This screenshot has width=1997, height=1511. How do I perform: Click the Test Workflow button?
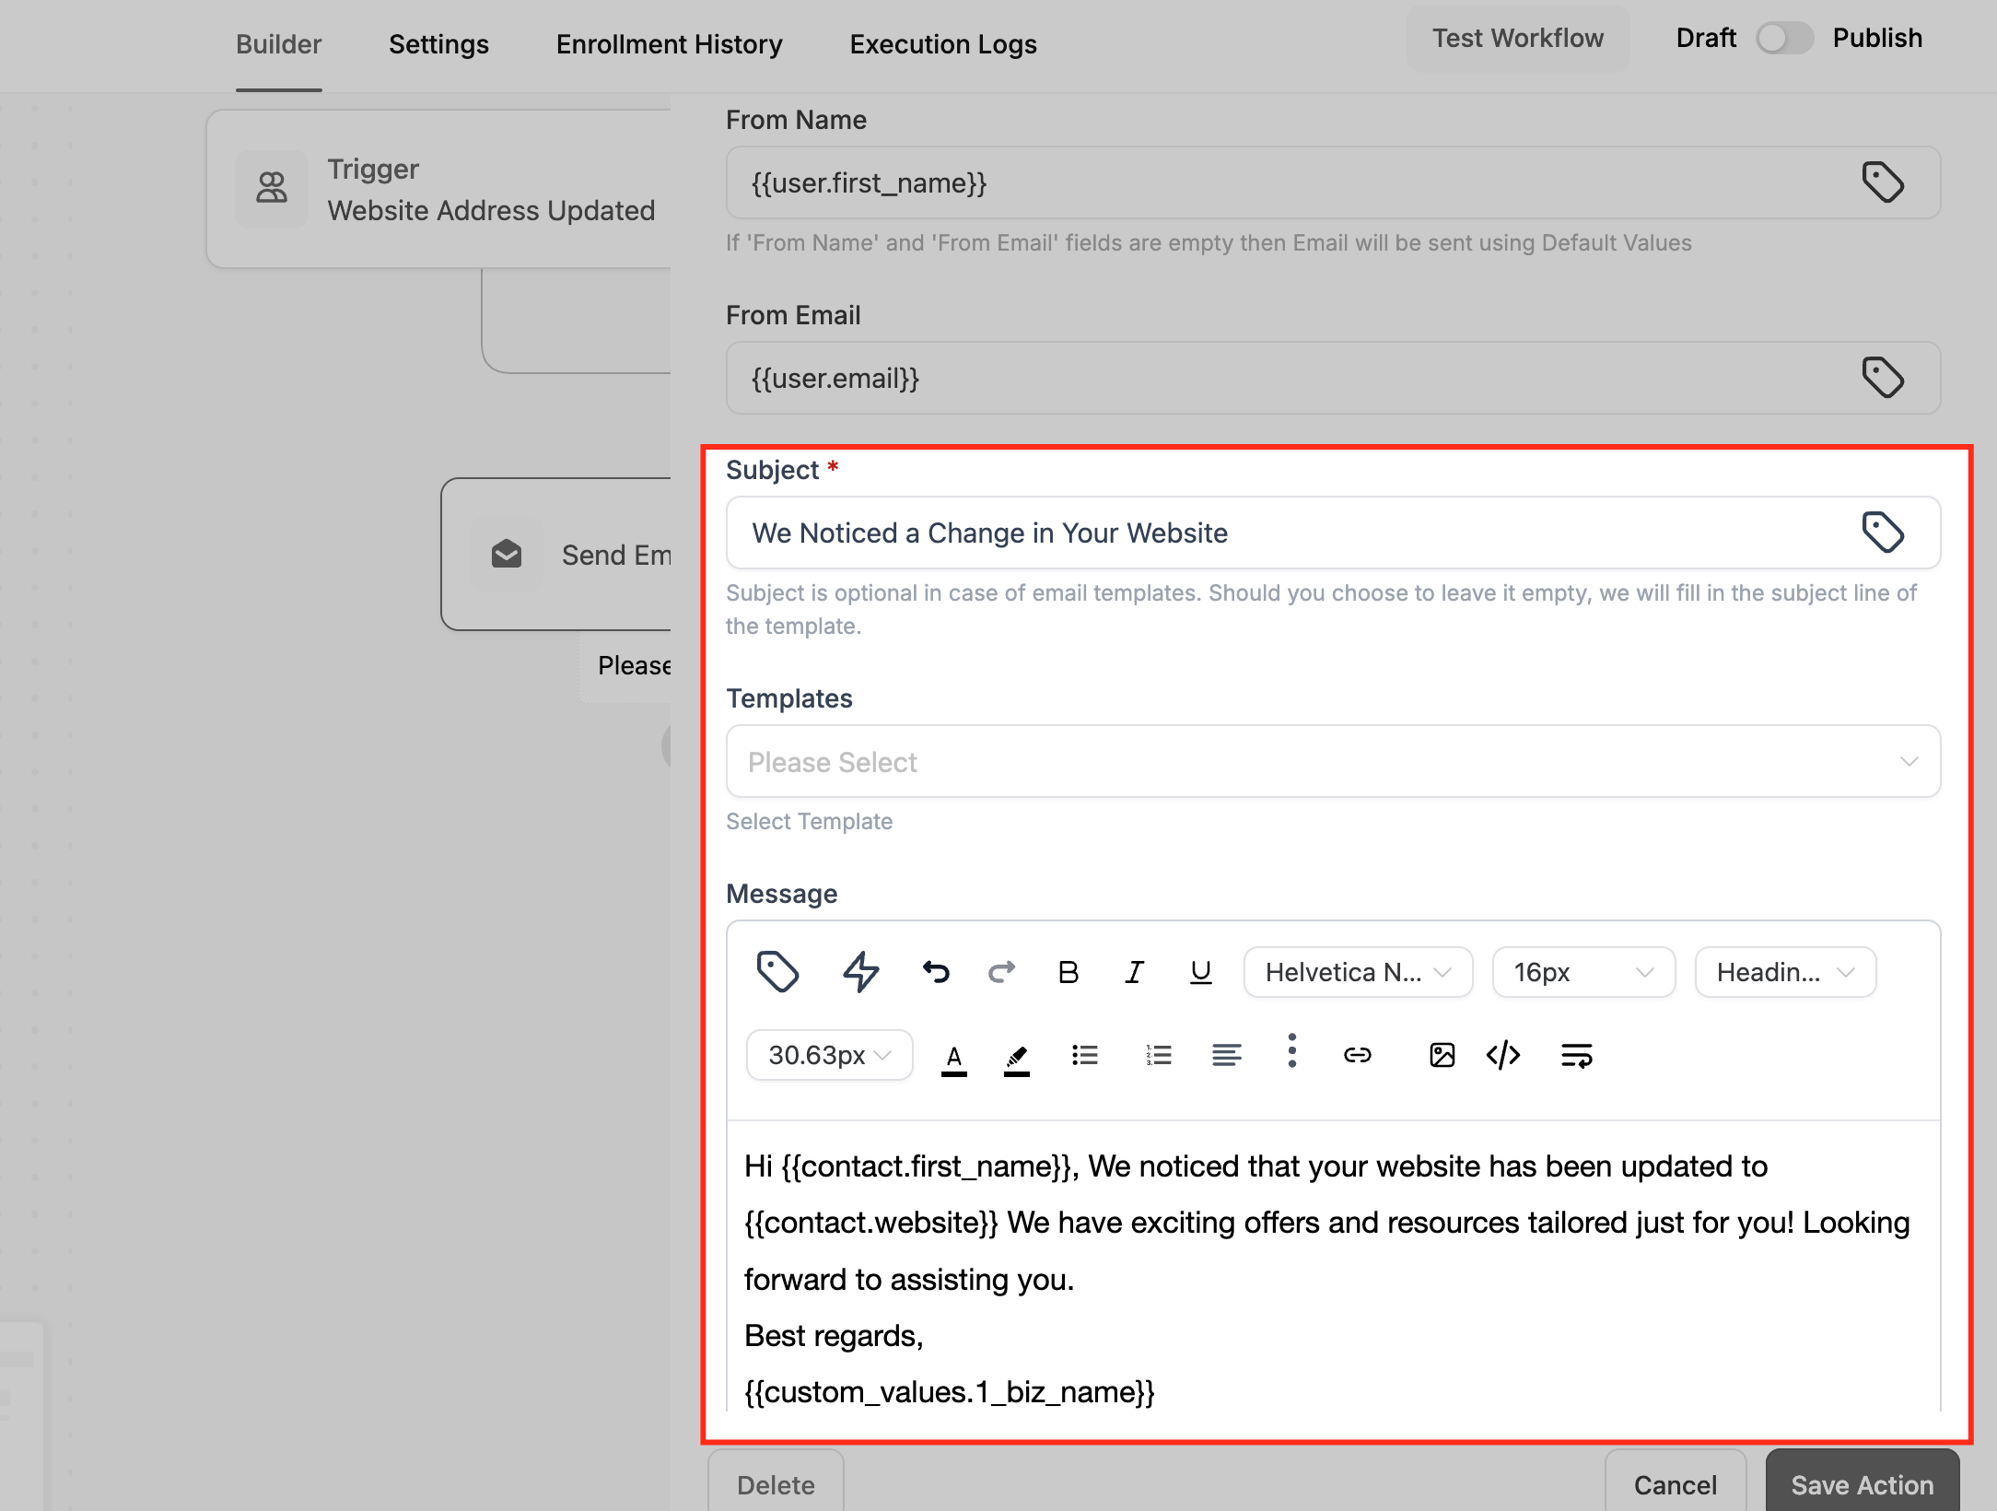point(1517,39)
